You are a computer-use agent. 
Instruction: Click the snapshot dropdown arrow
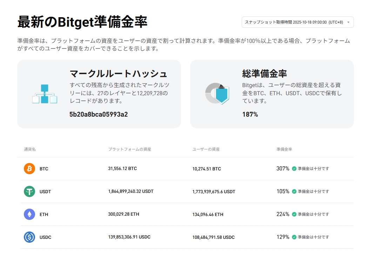[x=348, y=22]
